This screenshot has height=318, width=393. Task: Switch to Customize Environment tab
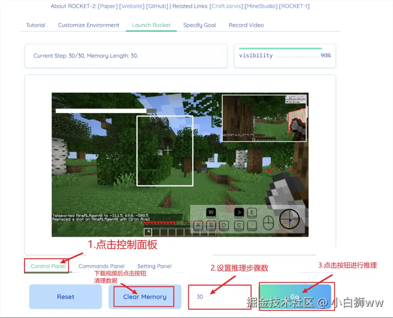(88, 25)
